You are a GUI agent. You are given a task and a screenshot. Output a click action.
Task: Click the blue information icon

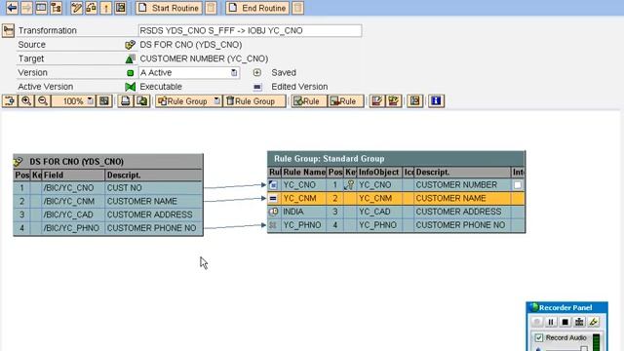coord(436,101)
